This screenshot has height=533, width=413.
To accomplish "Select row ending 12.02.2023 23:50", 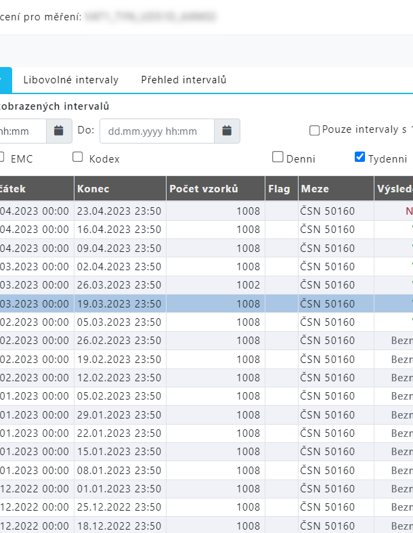I will [206, 378].
